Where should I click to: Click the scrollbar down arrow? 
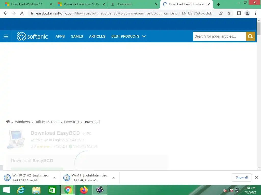coord(259,168)
